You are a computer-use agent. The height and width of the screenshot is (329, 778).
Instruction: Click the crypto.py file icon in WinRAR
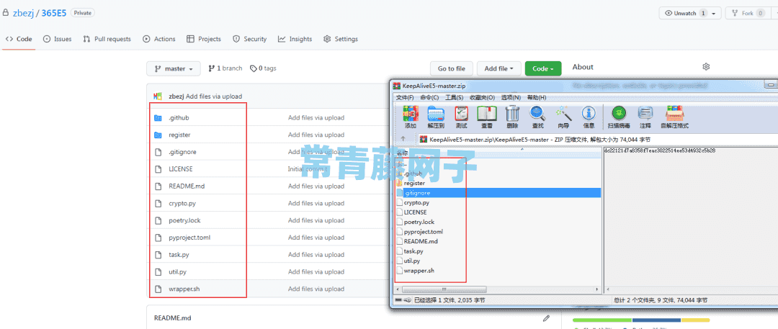pyautogui.click(x=400, y=202)
